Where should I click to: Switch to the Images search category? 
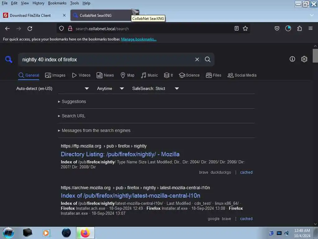pyautogui.click(x=55, y=75)
